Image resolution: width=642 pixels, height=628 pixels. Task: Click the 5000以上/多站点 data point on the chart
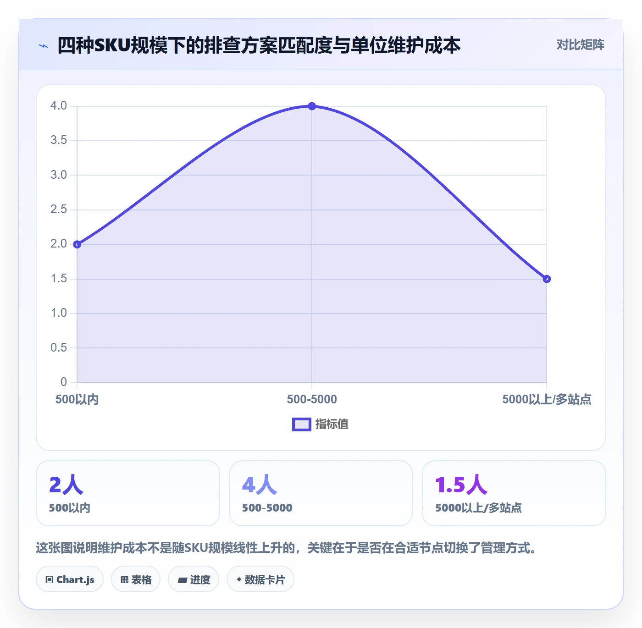click(x=547, y=279)
